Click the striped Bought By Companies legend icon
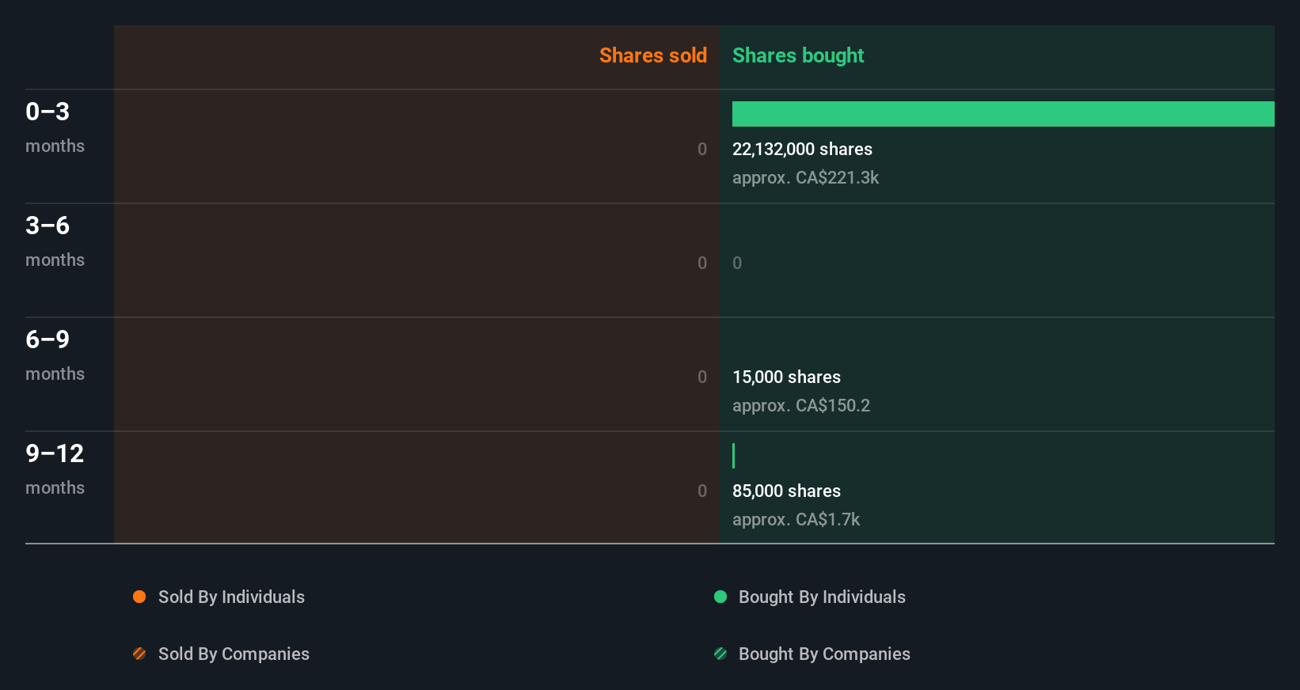 pyautogui.click(x=720, y=654)
